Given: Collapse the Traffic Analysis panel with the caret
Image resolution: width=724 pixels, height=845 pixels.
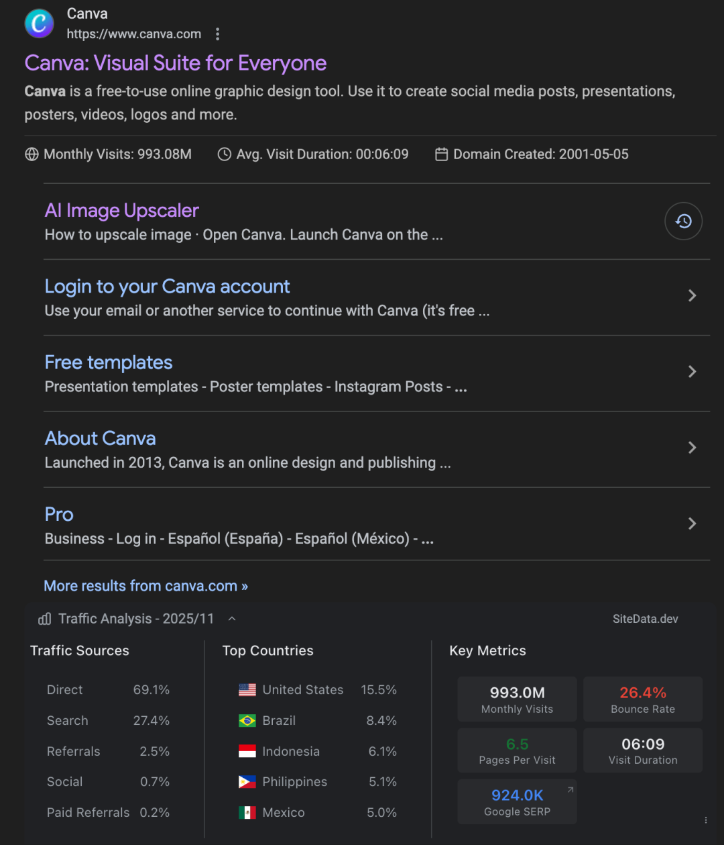Looking at the screenshot, I should click(232, 619).
